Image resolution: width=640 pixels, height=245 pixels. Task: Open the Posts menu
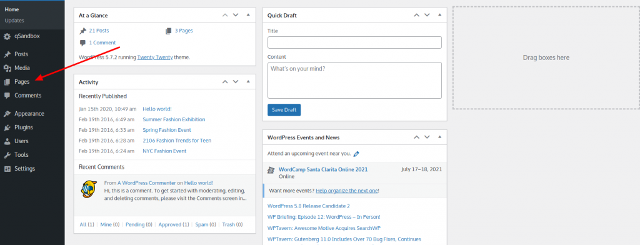pyautogui.click(x=21, y=54)
